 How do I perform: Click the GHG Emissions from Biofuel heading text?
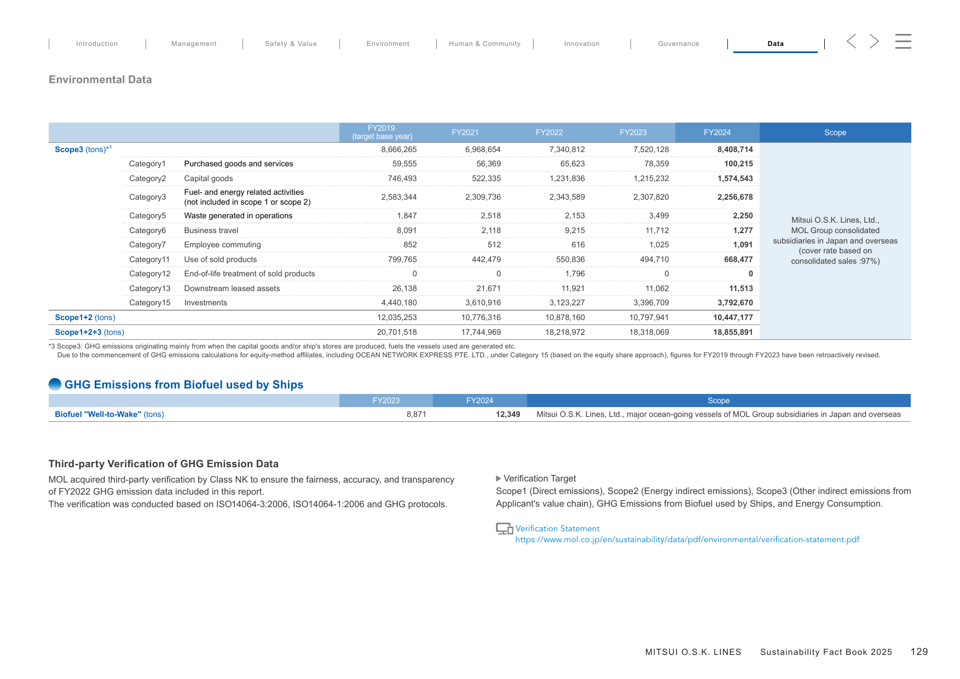(x=184, y=385)
